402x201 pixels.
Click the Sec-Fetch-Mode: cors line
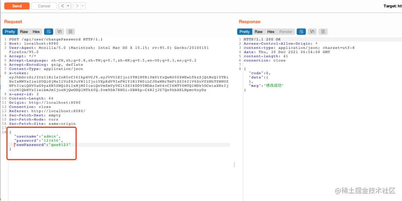coord(34,119)
